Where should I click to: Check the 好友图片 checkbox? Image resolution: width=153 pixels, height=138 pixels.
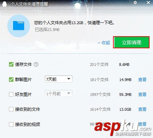point(11,95)
